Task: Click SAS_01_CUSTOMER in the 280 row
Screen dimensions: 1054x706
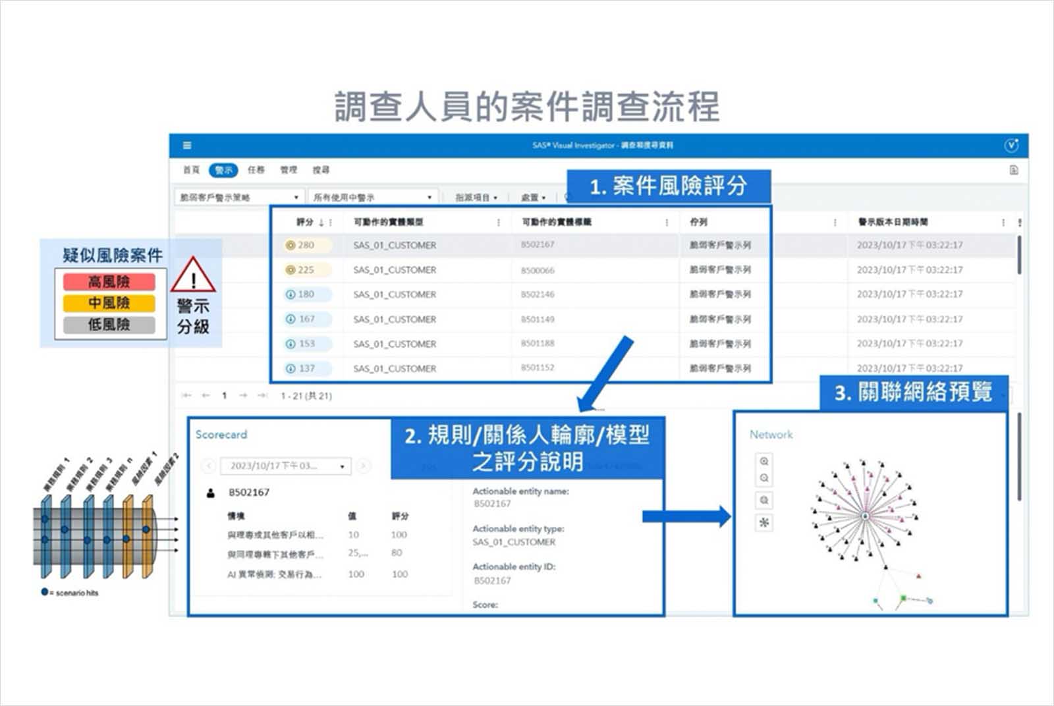Action: 395,245
